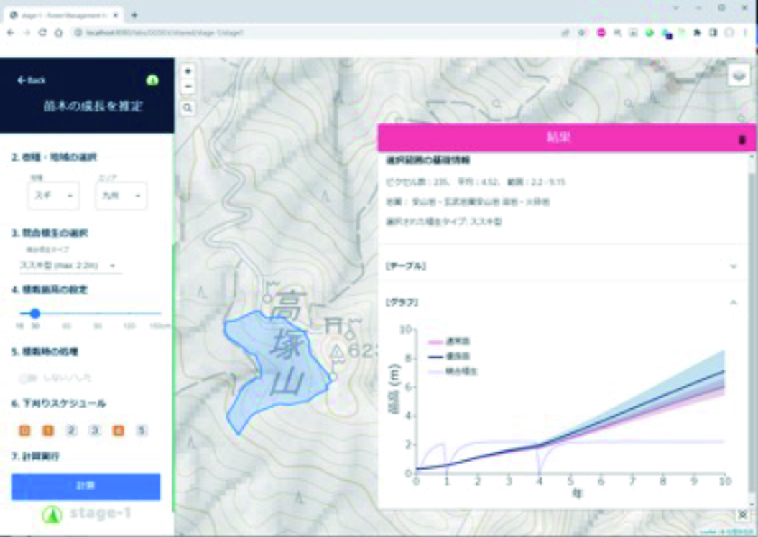Toggle weeding schedule year 5
The height and width of the screenshot is (537, 758).
142,430
